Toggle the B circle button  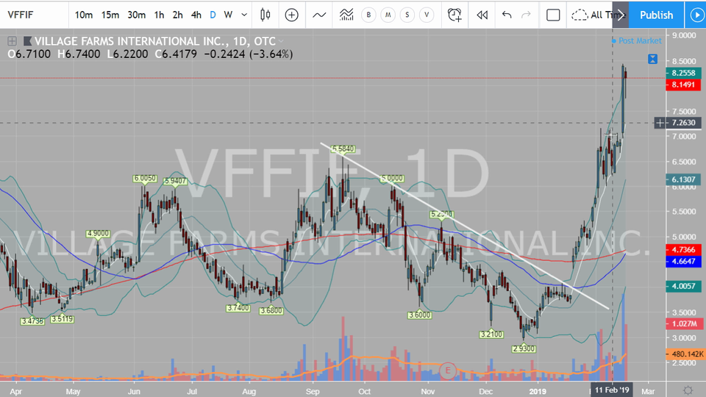coord(368,15)
